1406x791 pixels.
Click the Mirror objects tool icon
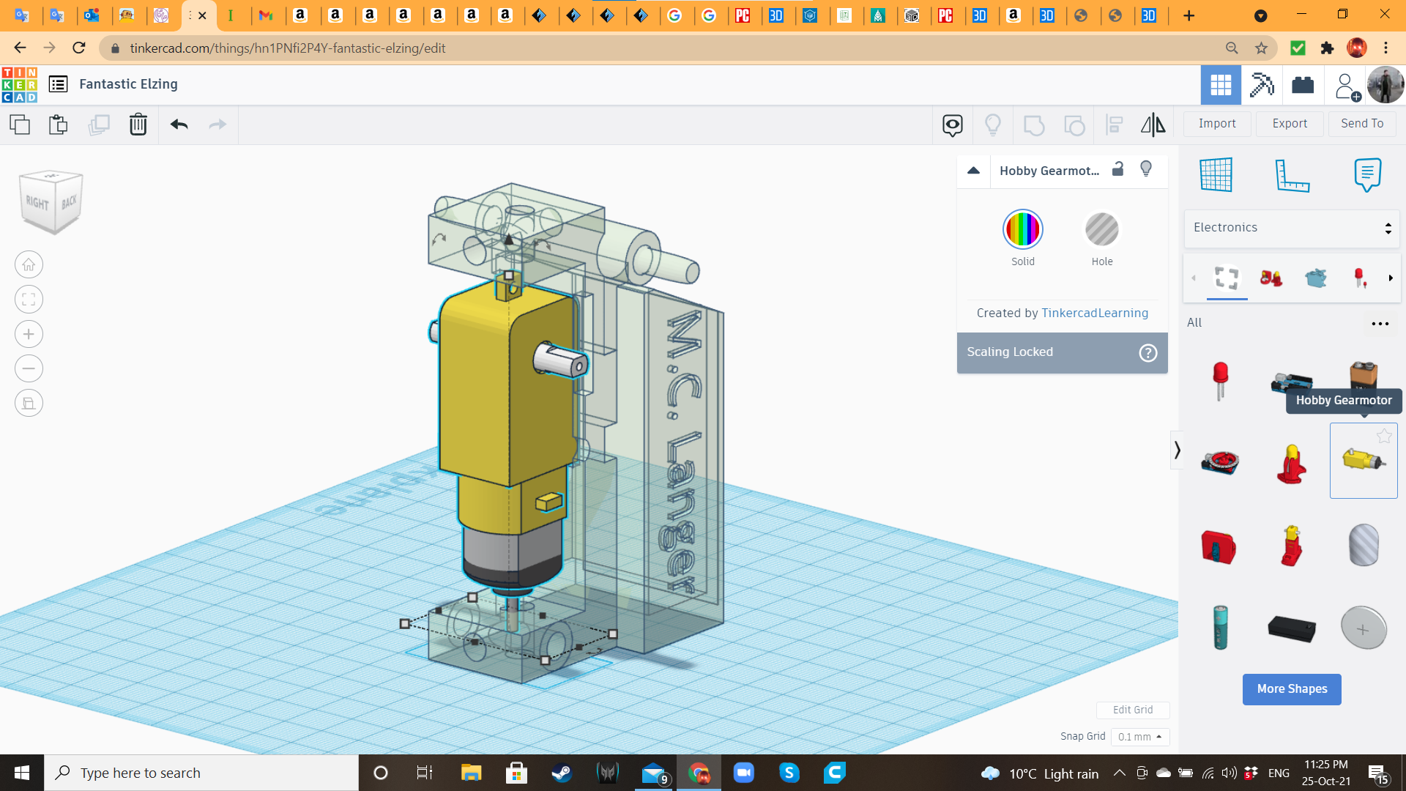(1153, 125)
